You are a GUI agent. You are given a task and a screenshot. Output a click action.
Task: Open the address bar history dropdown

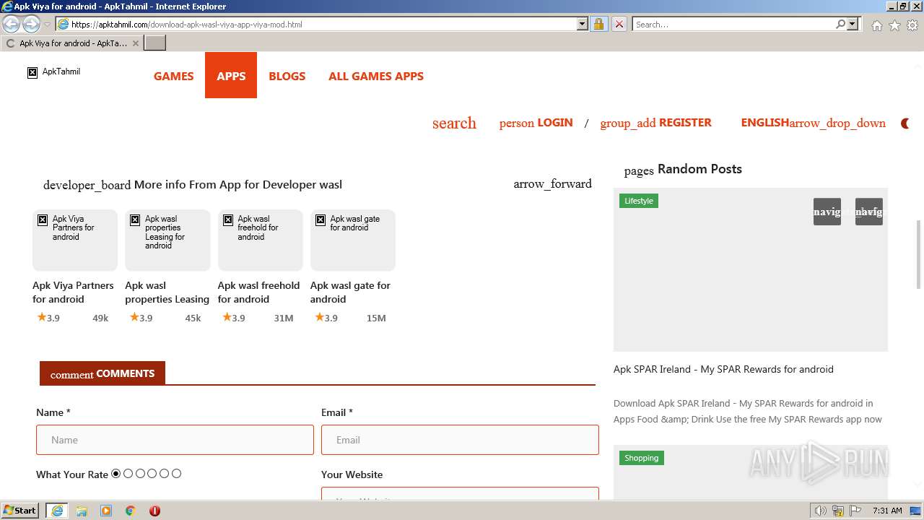[583, 24]
